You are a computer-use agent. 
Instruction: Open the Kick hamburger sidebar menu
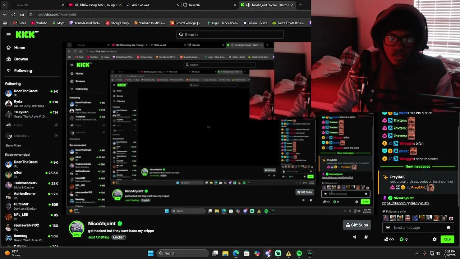coord(9,35)
